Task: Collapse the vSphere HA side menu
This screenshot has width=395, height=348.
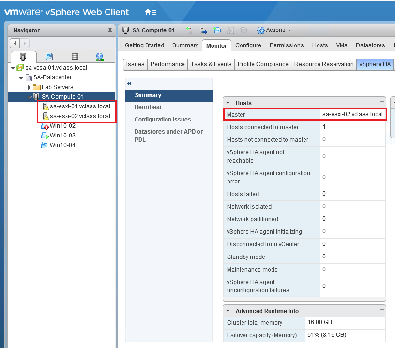Action: pos(129,84)
